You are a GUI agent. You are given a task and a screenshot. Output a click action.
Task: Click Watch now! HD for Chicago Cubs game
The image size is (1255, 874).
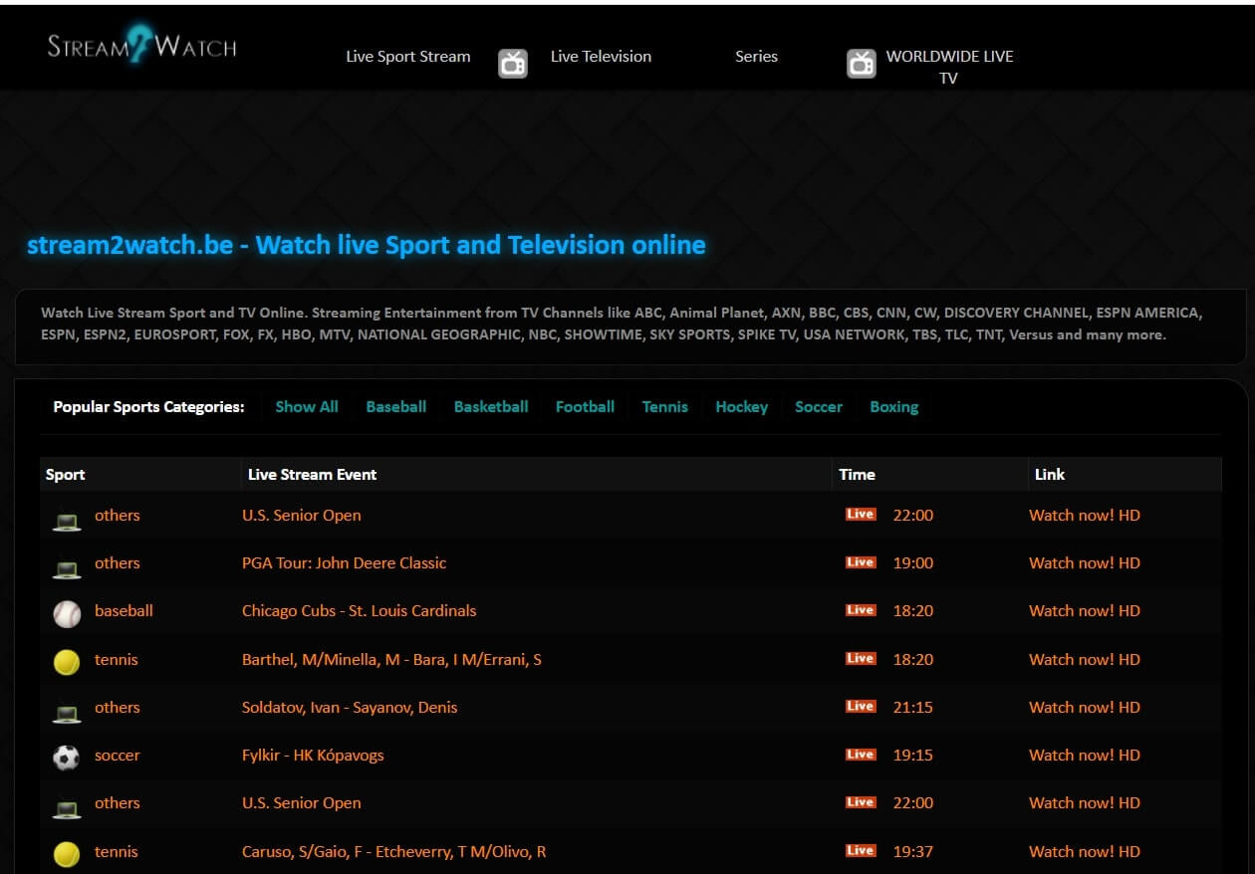[x=1085, y=610]
